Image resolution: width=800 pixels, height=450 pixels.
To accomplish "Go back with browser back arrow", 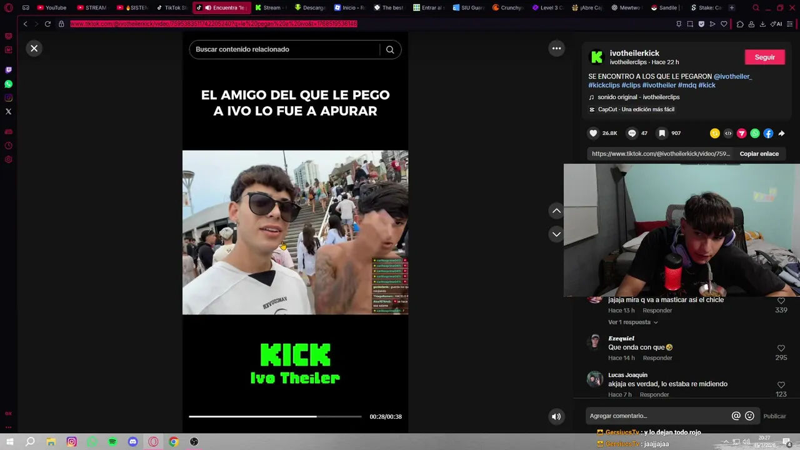I will (x=25, y=24).
